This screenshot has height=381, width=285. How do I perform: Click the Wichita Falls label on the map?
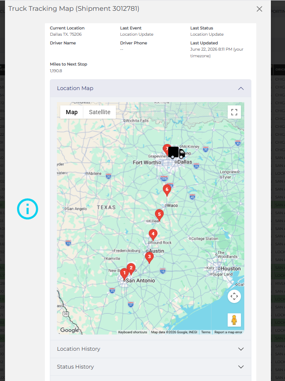137,120
